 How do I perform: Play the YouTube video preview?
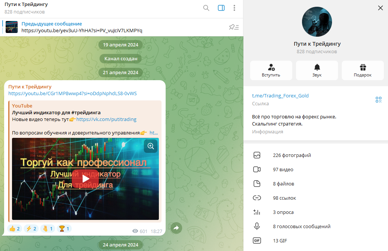point(86,179)
